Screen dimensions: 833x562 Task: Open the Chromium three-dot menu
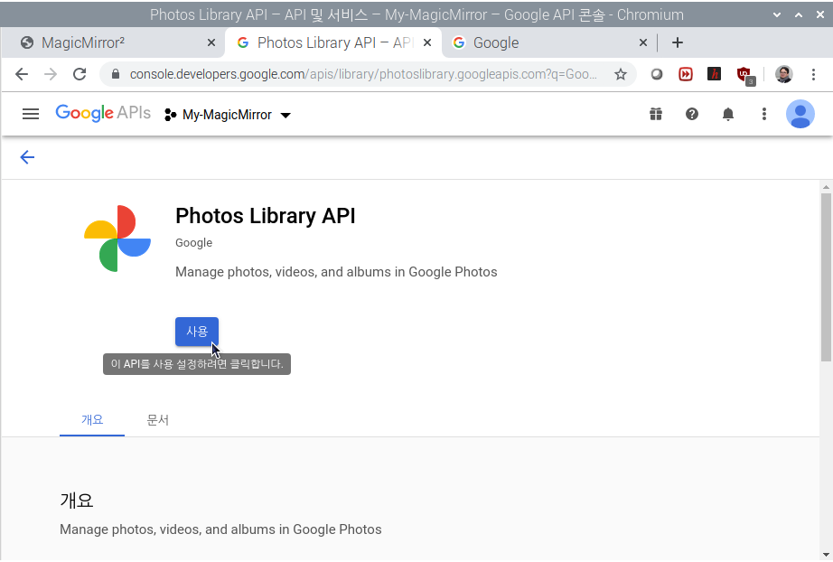click(x=813, y=74)
